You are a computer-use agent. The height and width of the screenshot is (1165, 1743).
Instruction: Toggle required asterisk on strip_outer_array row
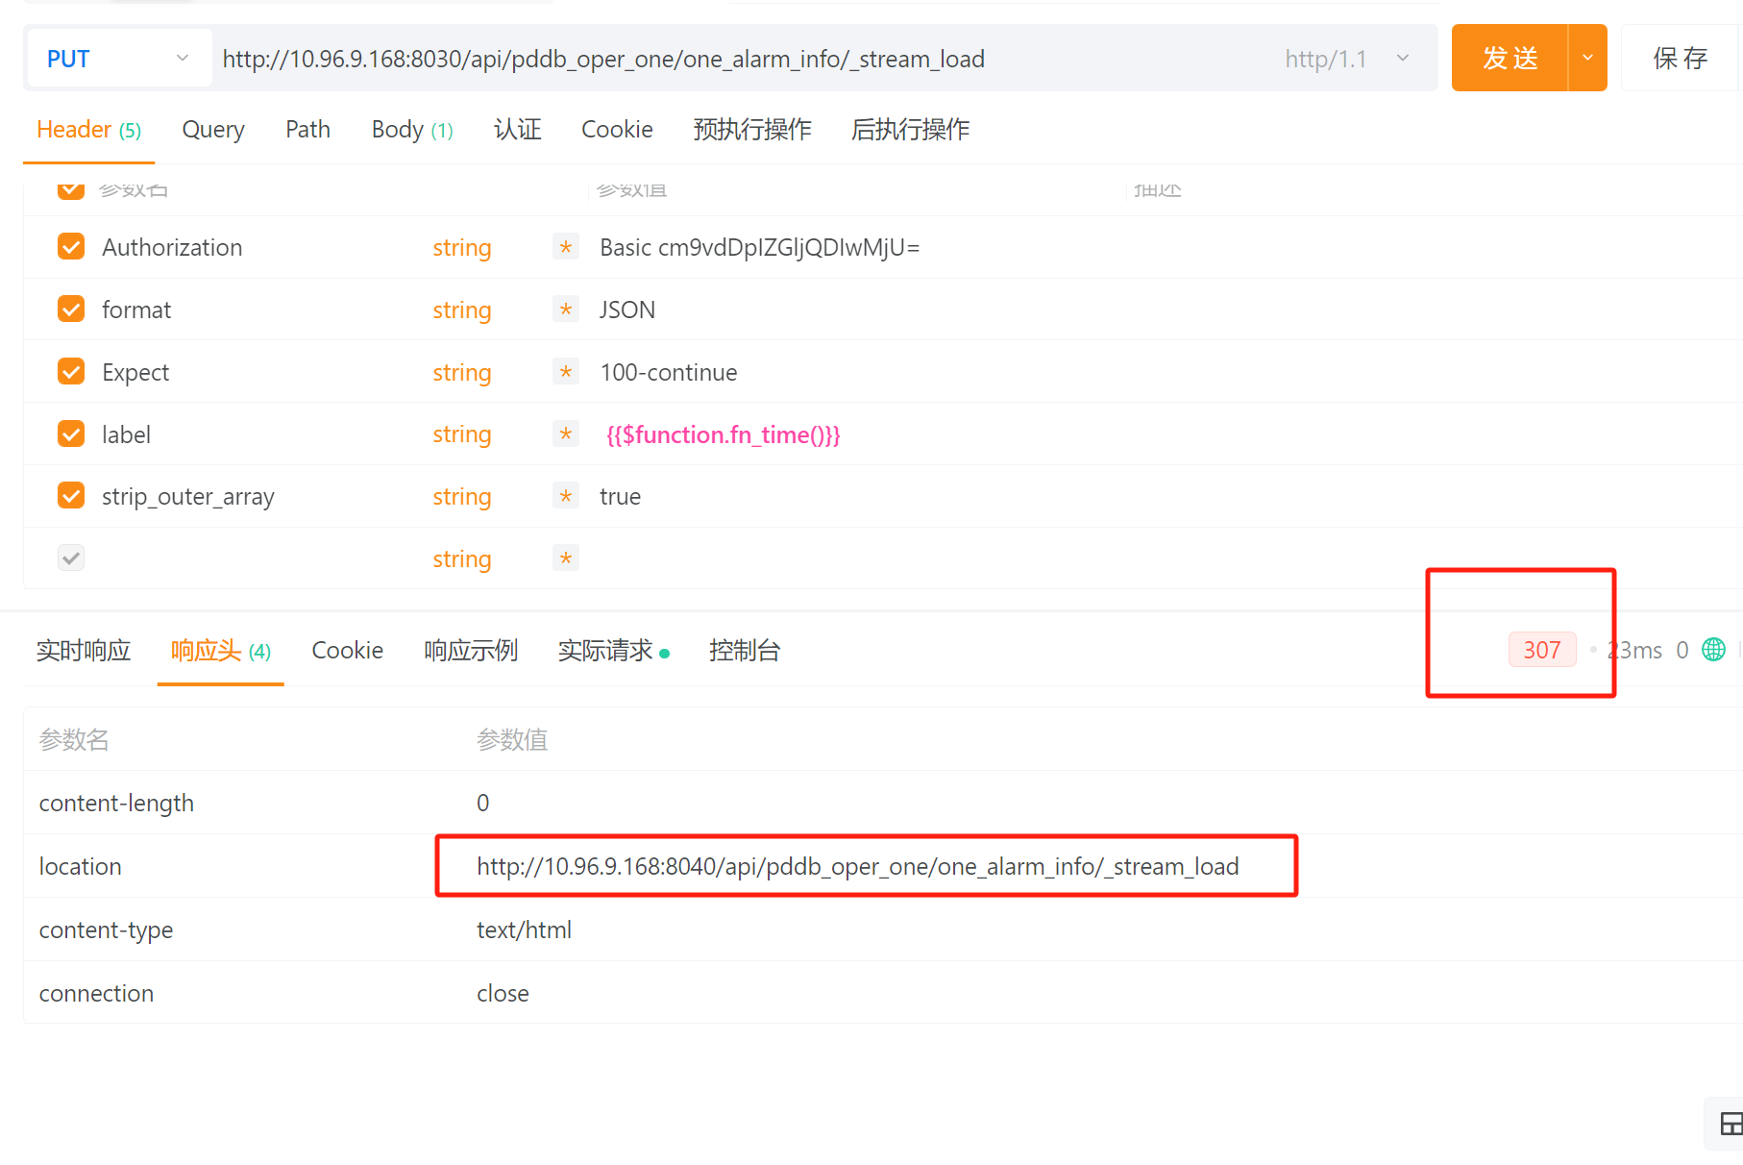pos(566,496)
